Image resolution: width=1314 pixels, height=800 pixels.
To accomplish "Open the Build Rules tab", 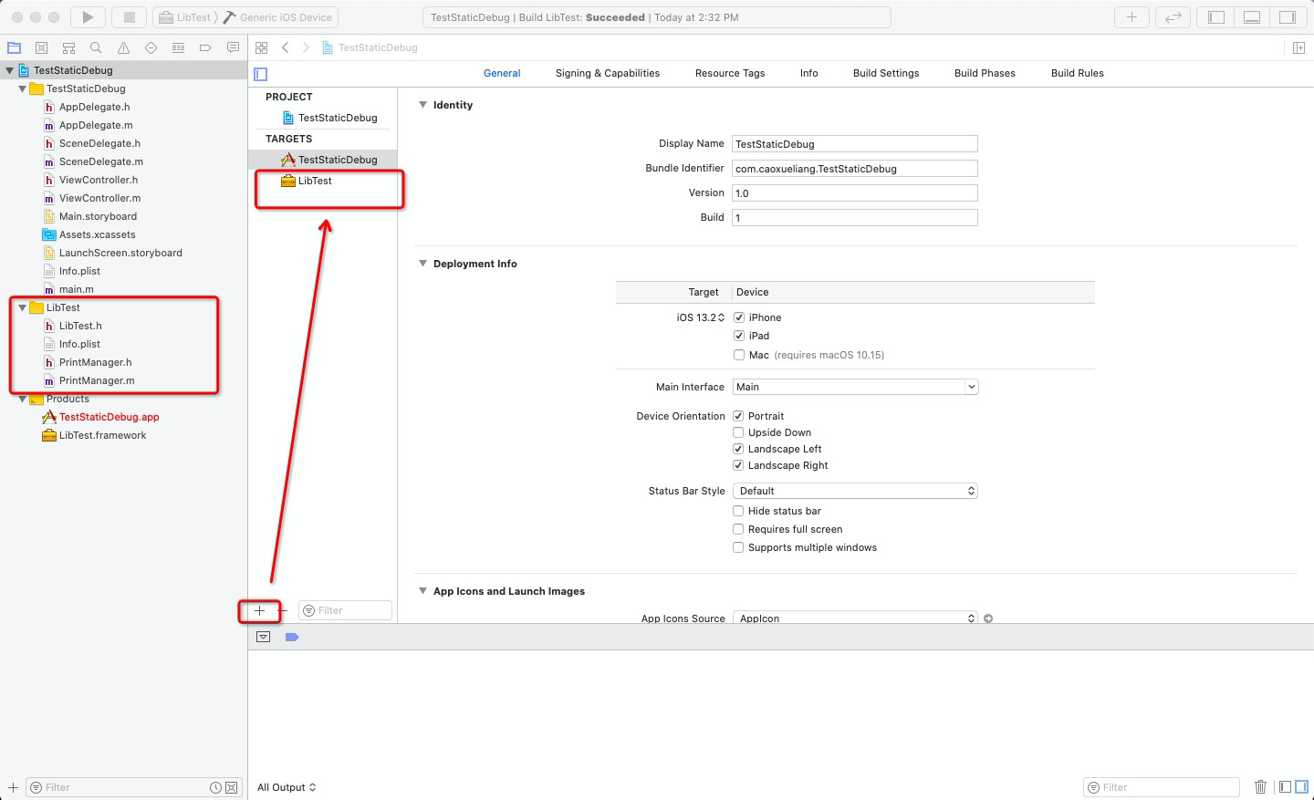I will point(1078,73).
